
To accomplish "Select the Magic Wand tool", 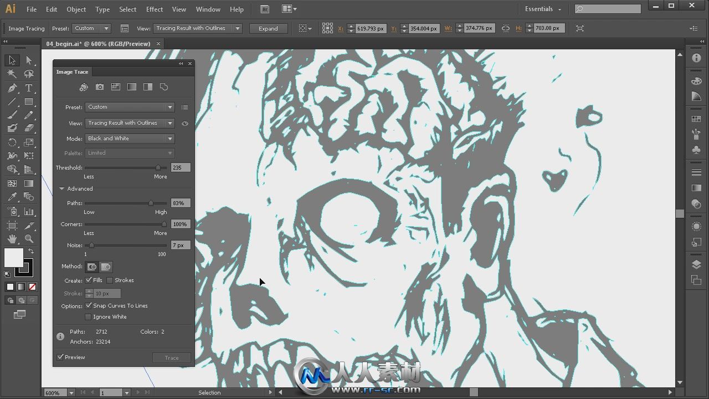I will coord(12,74).
